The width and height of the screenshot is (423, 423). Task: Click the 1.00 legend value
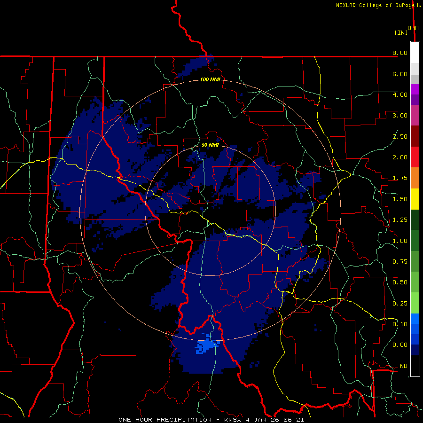pyautogui.click(x=400, y=241)
